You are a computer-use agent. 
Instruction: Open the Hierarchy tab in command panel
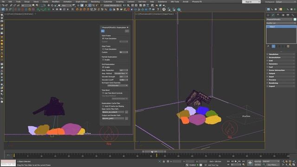click(x=278, y=15)
